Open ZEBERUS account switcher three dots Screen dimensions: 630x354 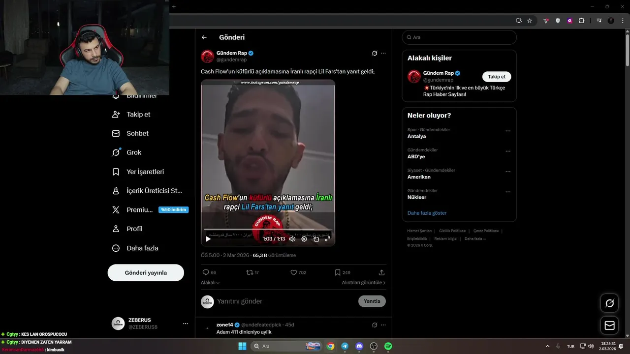(186, 324)
